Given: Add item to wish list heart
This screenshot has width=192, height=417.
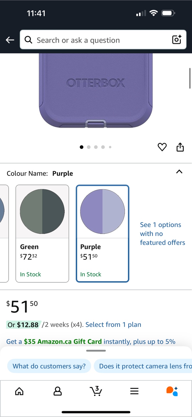Looking at the screenshot, I should (162, 147).
